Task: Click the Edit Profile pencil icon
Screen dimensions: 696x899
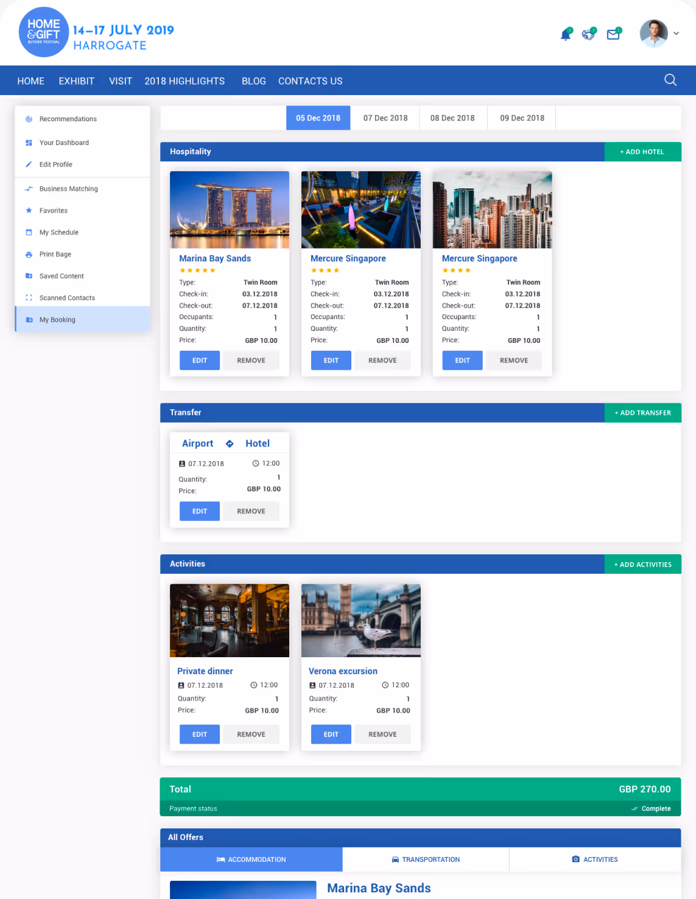Action: pyautogui.click(x=29, y=164)
